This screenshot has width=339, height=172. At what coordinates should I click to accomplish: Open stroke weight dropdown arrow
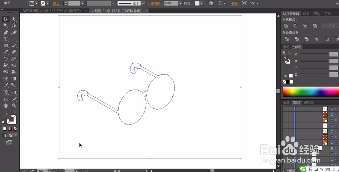point(83,3)
